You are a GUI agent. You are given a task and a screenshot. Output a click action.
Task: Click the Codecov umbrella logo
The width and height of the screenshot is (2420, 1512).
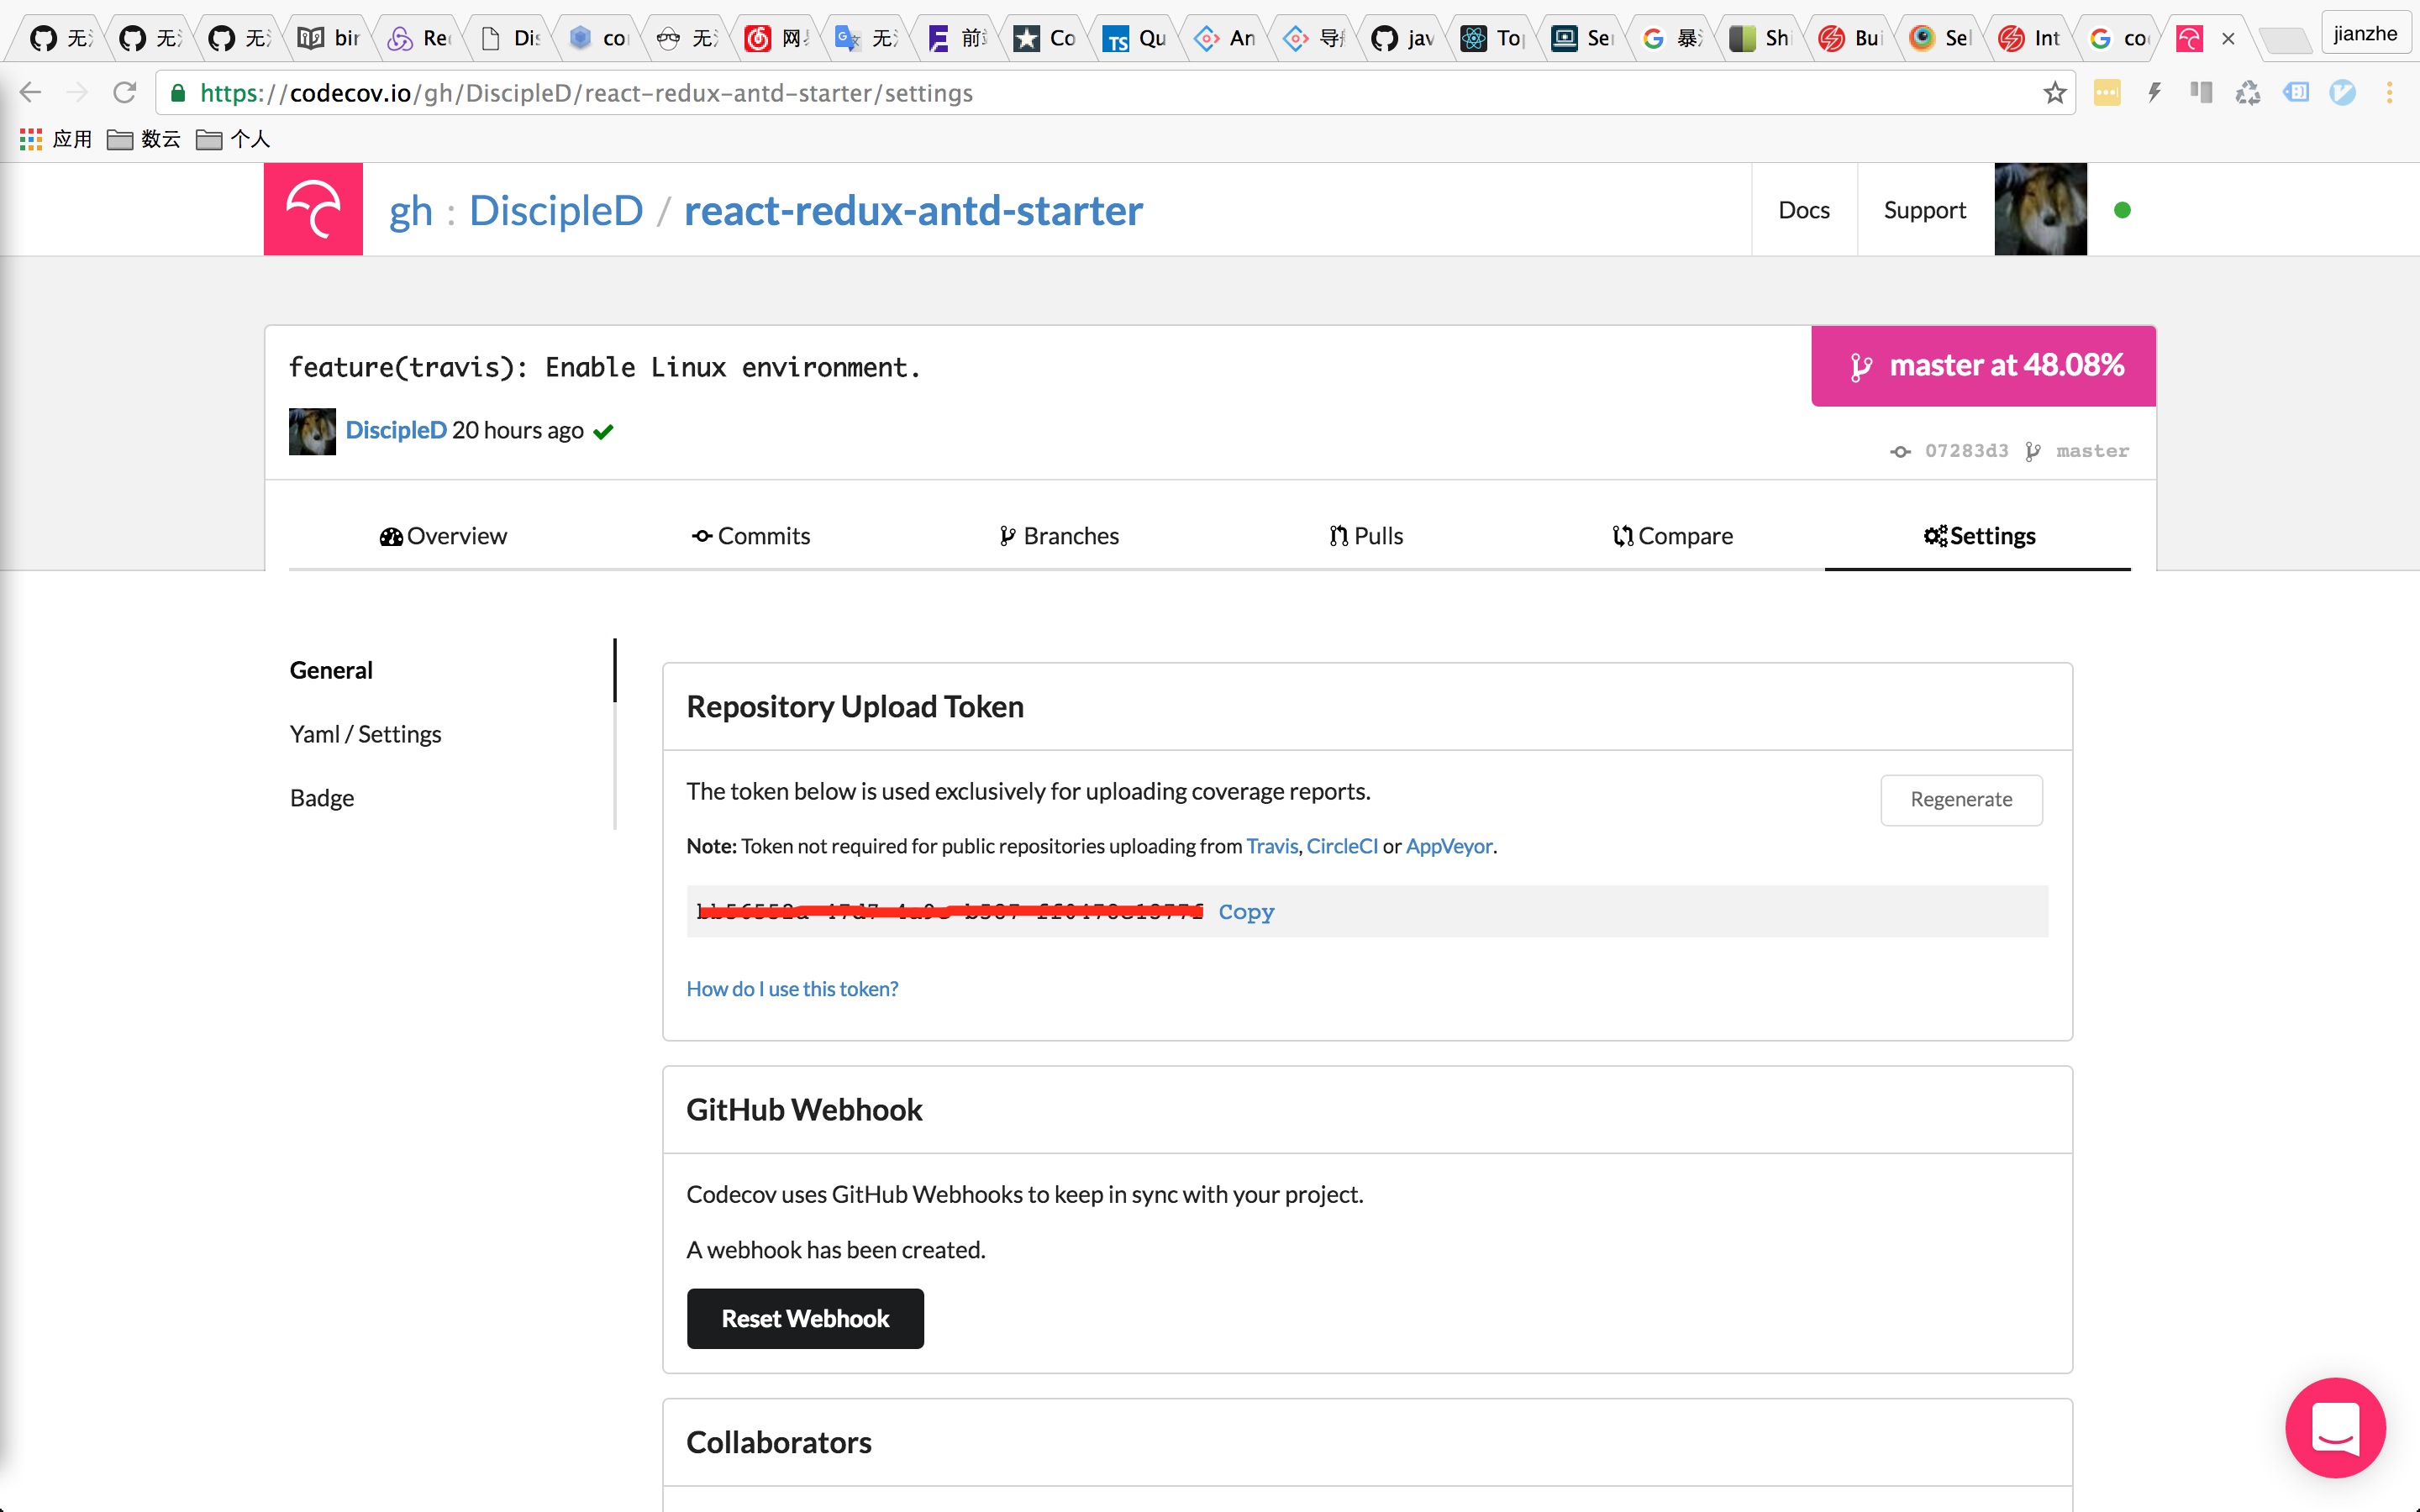(313, 209)
